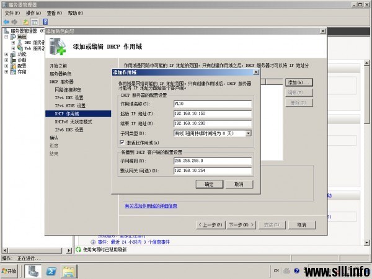Open 有关添加作用域的详细信息 link
Viewport: 372px width, 279px height.
pos(151,205)
